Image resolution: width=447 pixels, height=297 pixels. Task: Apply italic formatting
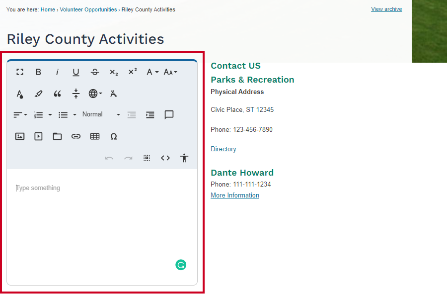57,72
